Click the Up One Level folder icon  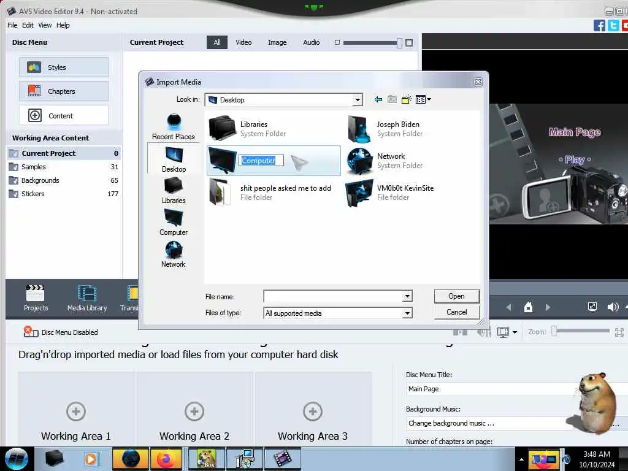pyautogui.click(x=392, y=99)
